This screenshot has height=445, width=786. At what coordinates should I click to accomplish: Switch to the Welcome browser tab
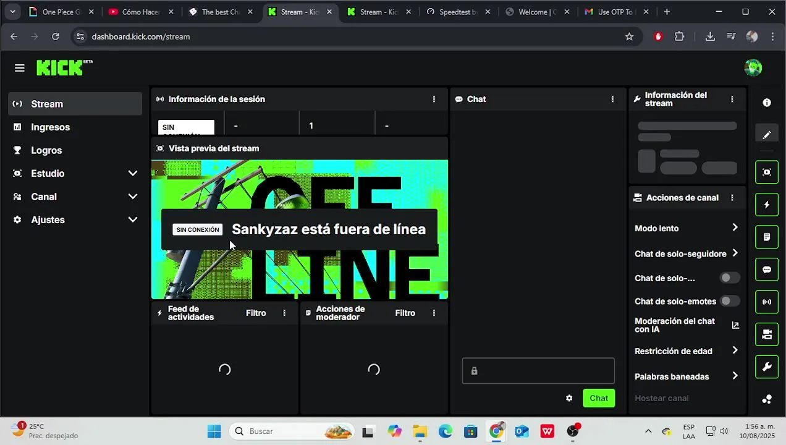(536, 12)
